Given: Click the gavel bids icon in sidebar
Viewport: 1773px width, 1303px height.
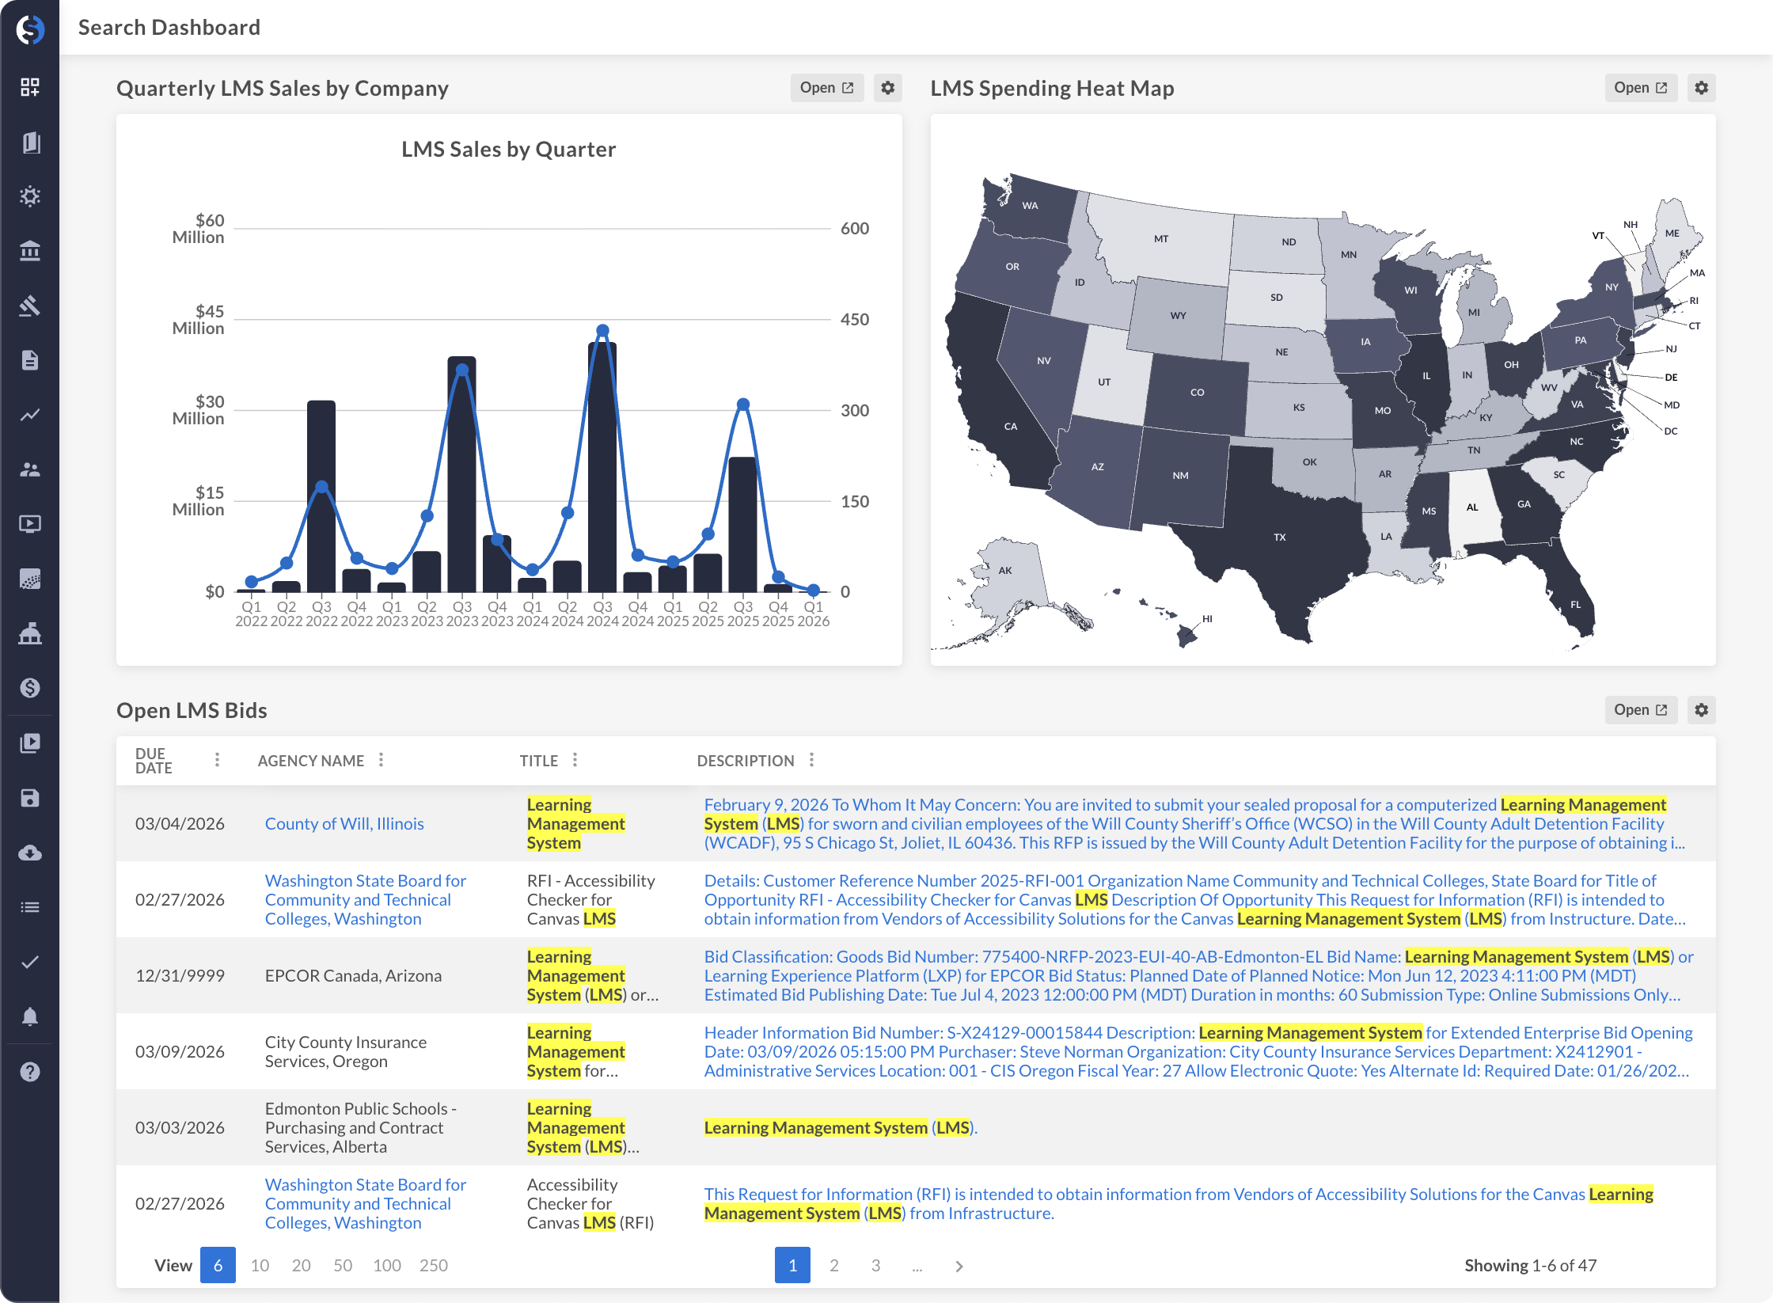Looking at the screenshot, I should [30, 306].
